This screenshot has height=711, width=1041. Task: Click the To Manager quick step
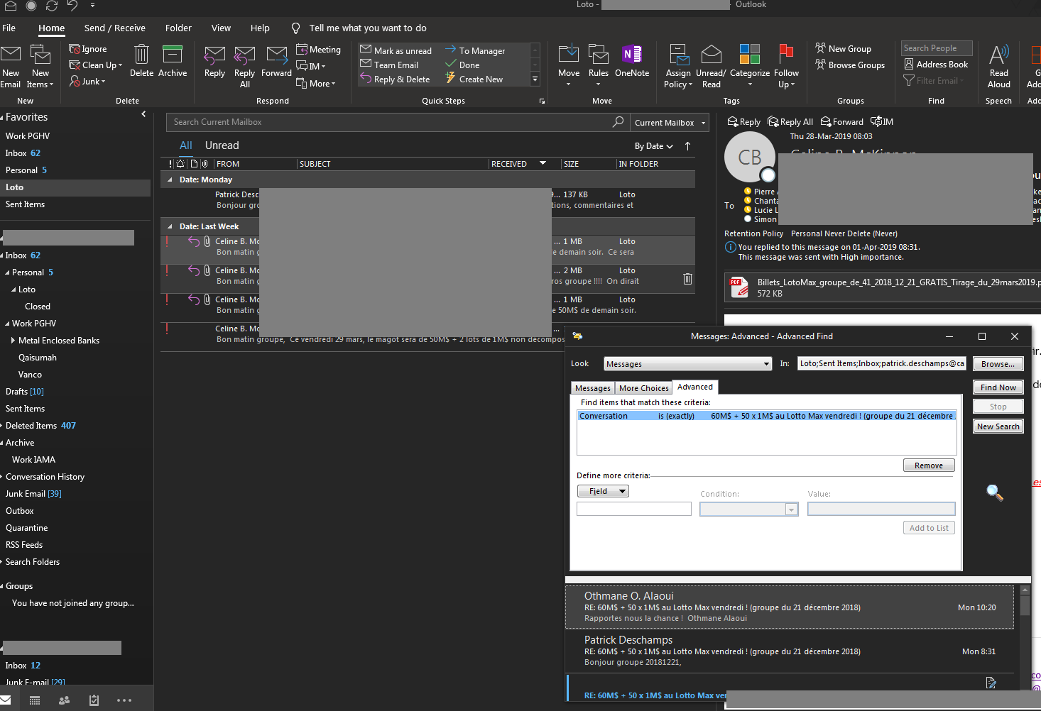pyautogui.click(x=475, y=50)
